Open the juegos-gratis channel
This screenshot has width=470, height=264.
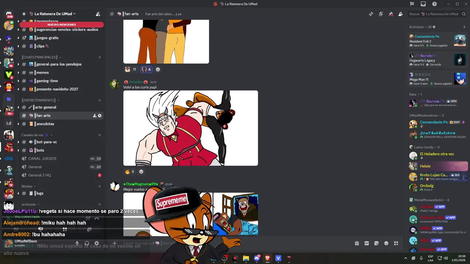(61, 38)
